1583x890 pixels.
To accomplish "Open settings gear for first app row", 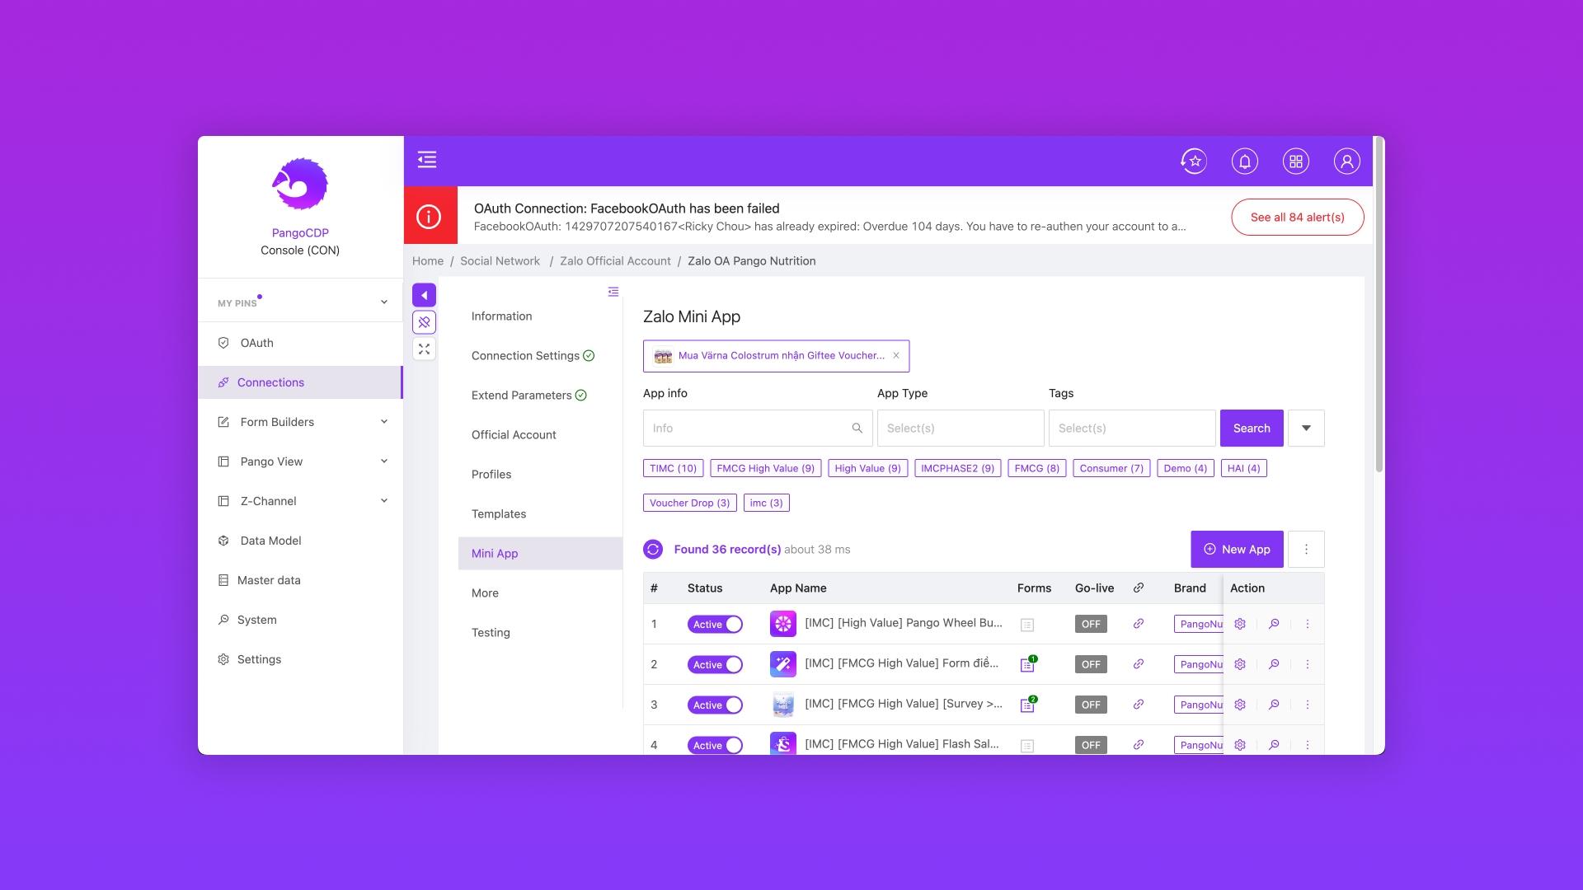I will click(1240, 624).
